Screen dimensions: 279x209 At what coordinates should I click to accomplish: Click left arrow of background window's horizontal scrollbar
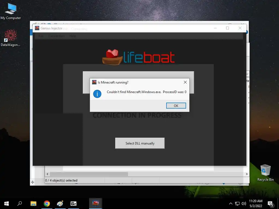(x=47, y=174)
